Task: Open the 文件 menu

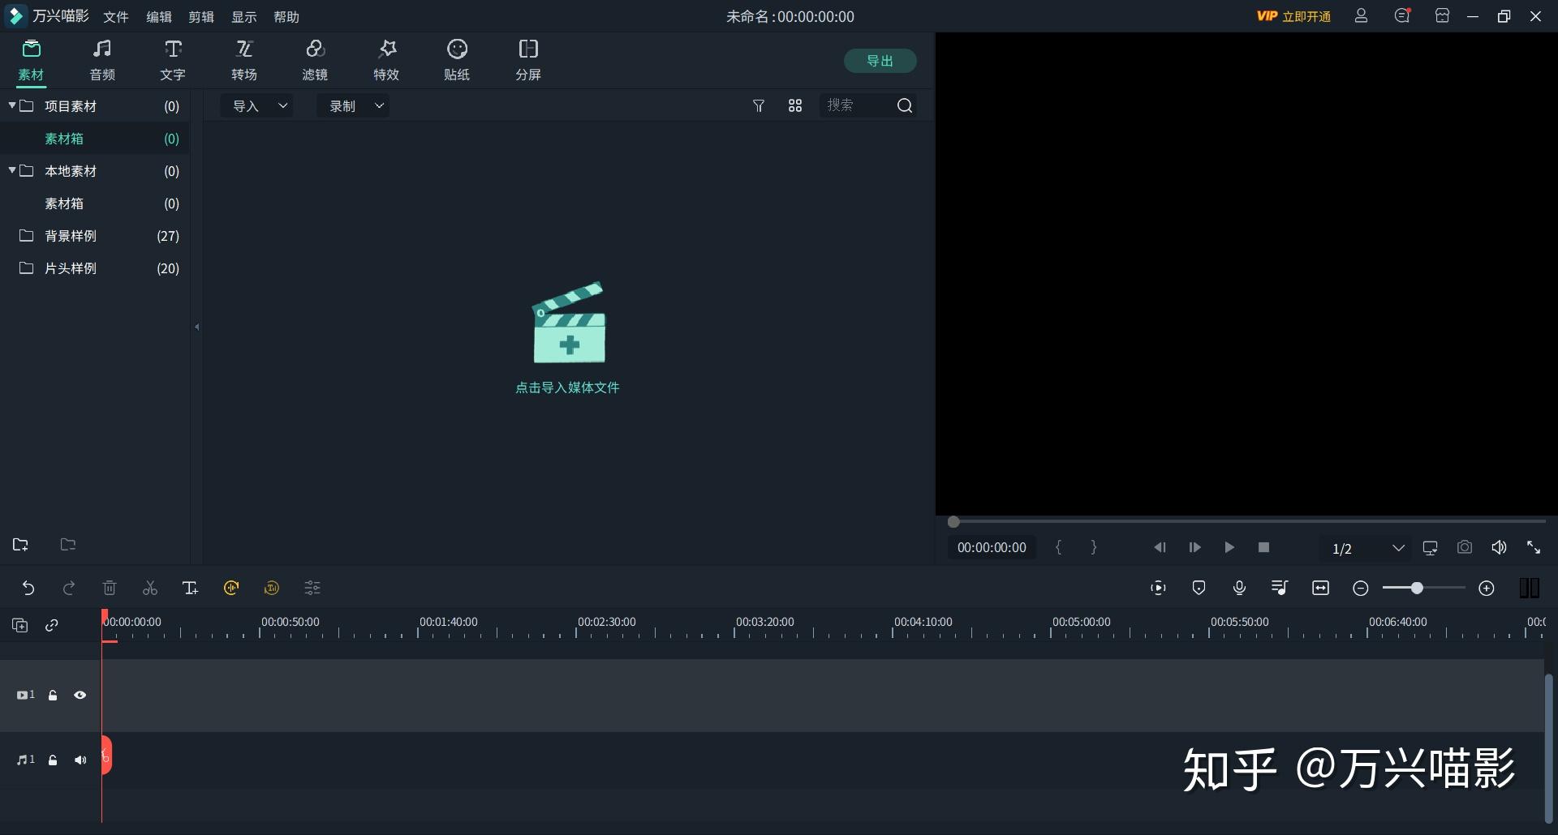Action: pyautogui.click(x=116, y=16)
